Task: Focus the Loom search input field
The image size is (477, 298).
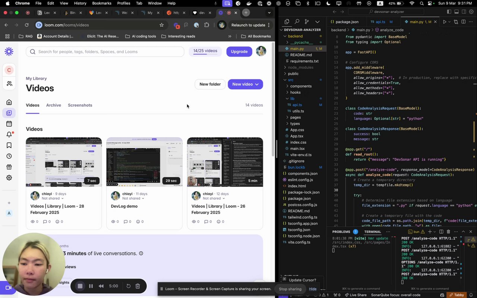Action: [105, 52]
